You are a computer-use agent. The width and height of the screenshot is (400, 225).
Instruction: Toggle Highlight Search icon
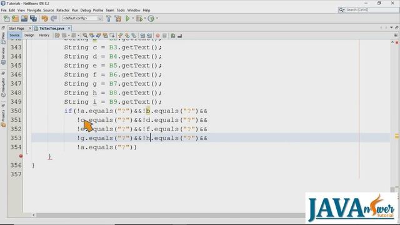click(x=105, y=36)
